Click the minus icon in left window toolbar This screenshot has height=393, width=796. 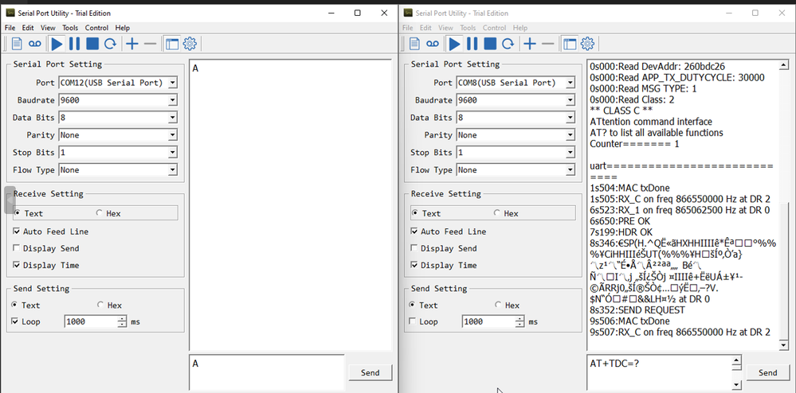click(x=151, y=44)
